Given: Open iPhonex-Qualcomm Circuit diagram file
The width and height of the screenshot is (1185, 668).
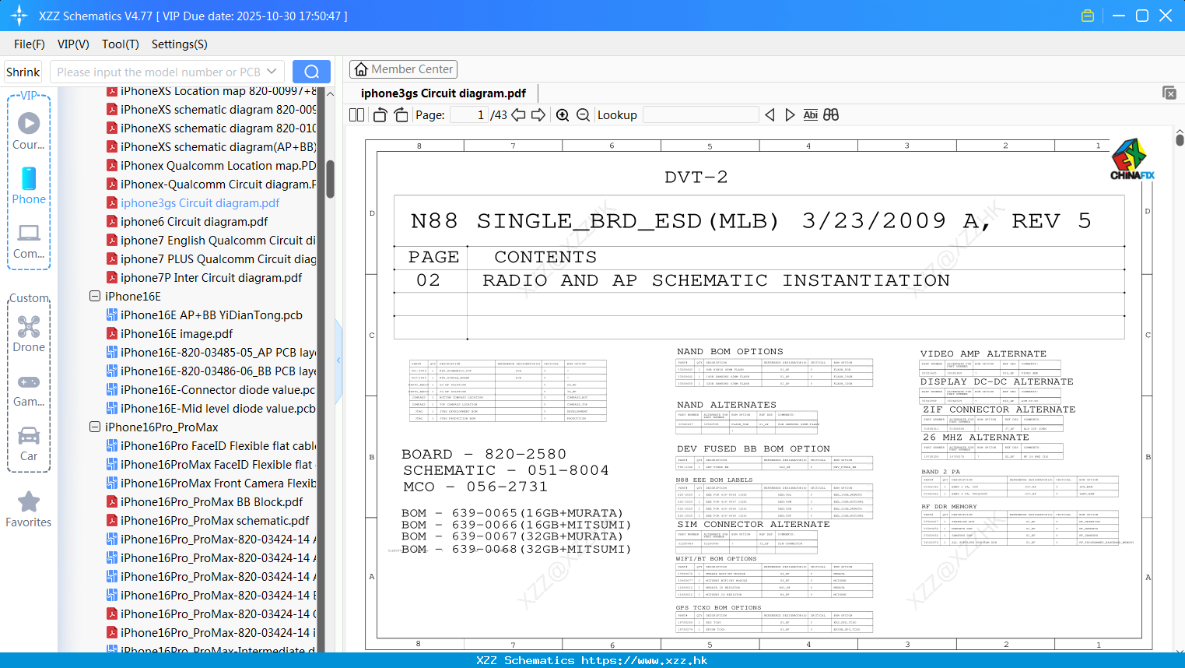Looking at the screenshot, I should tap(212, 184).
